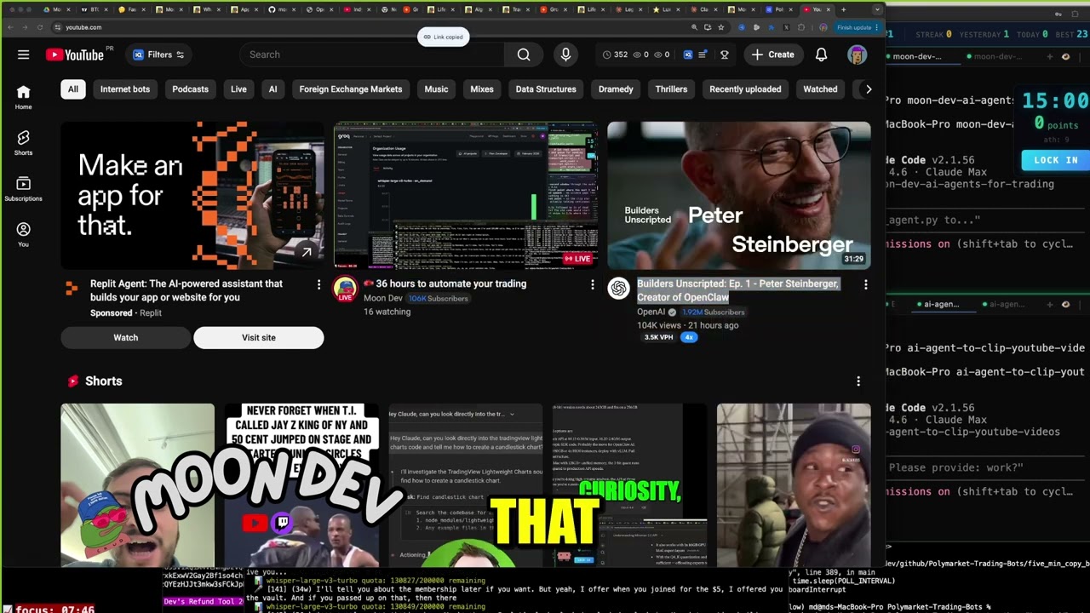This screenshot has width=1090, height=613.
Task: Open the '36 hours to automate your trading' title
Action: click(445, 284)
